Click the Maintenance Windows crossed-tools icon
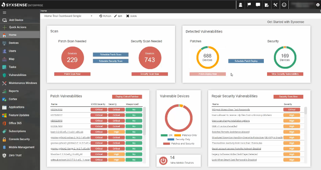Viewport: 321px width, 170px height. point(4,83)
